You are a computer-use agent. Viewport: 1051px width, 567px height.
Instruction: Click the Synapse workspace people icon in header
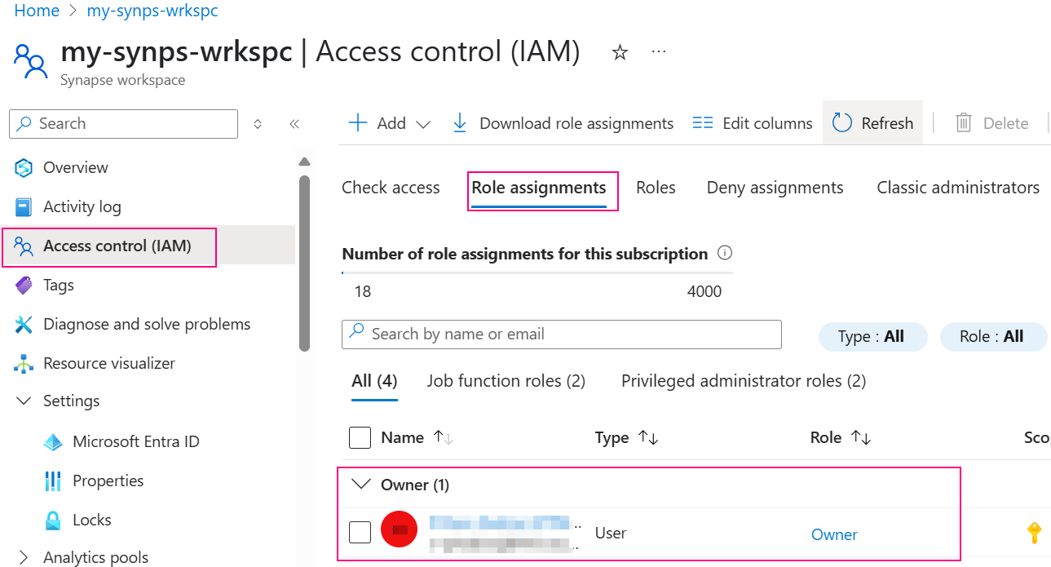(32, 61)
